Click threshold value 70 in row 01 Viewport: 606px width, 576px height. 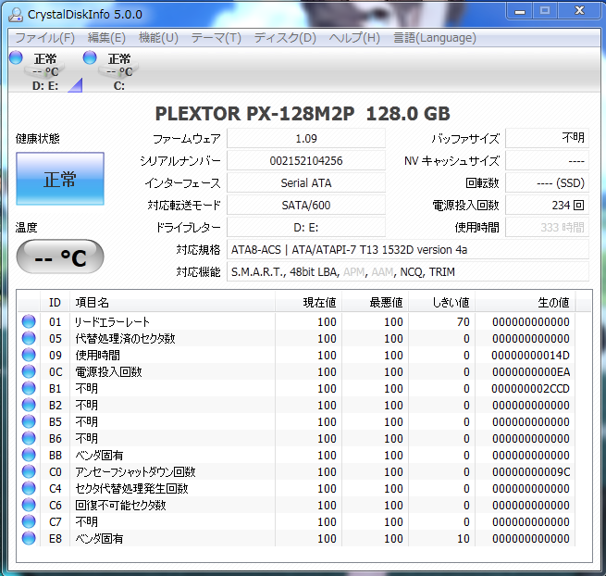pos(463,322)
